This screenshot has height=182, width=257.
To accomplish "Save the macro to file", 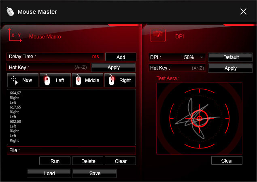I will pos(94,173).
